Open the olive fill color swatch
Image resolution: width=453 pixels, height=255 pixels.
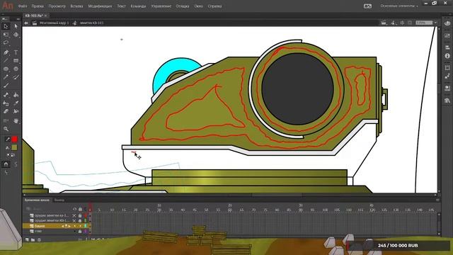pyautogui.click(x=14, y=148)
